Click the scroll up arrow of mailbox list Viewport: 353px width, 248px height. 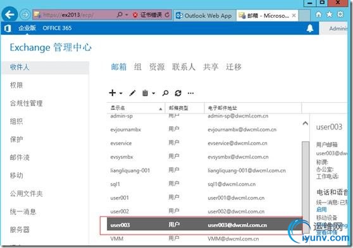coord(306,123)
